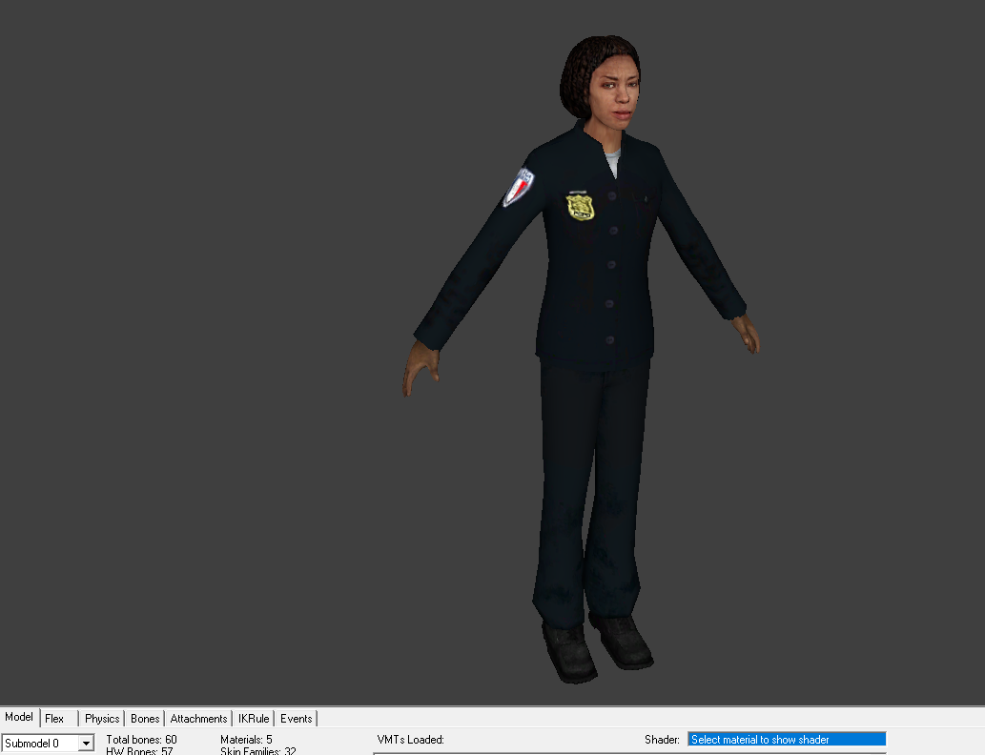Image resolution: width=985 pixels, height=755 pixels.
Task: Expand the Submodel 0 dropdown arrow
Action: pos(86,744)
